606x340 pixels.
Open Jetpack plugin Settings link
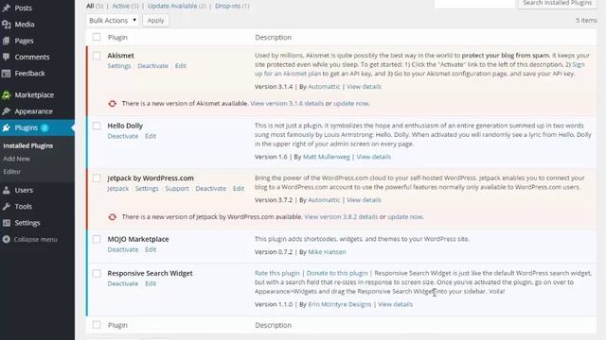pos(147,189)
